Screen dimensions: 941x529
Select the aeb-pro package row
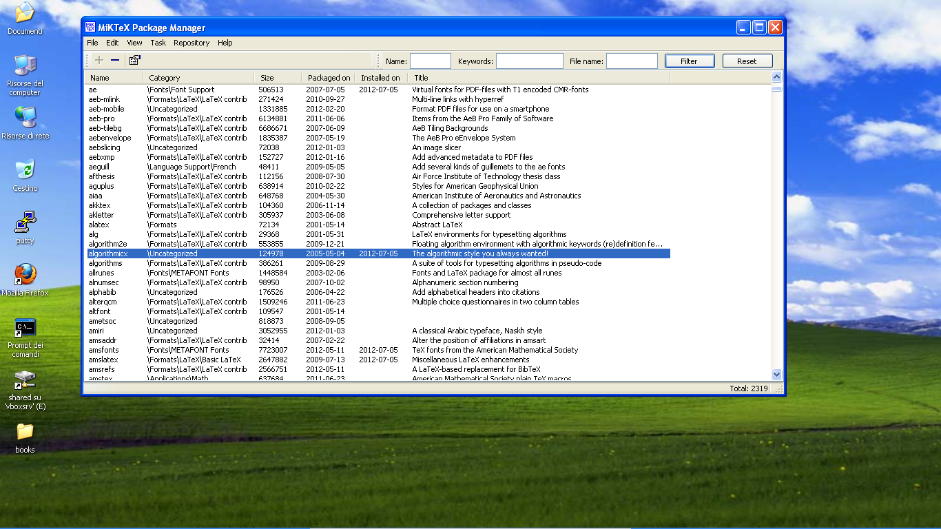[x=378, y=118]
